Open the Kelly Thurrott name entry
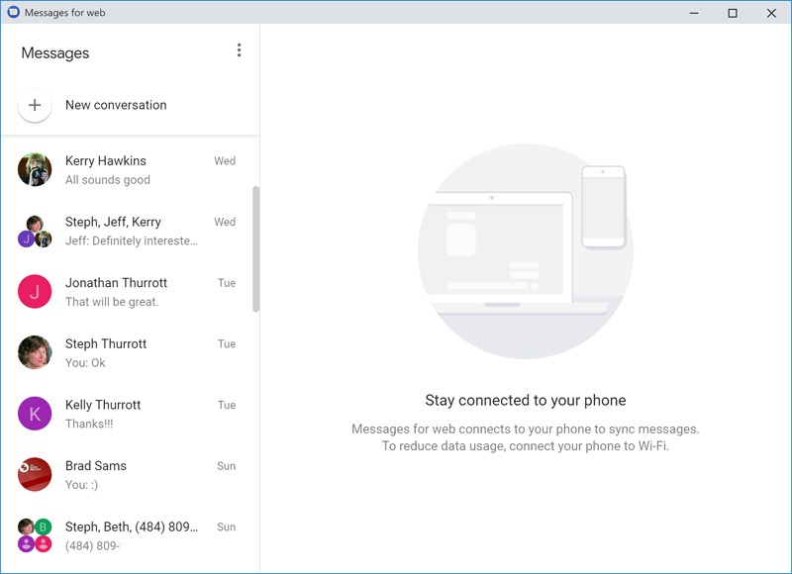The height and width of the screenshot is (574, 792). coord(103,405)
